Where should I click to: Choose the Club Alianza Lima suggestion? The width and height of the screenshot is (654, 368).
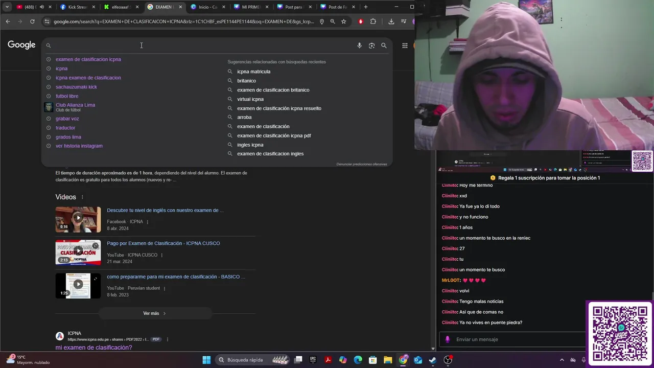(x=75, y=107)
